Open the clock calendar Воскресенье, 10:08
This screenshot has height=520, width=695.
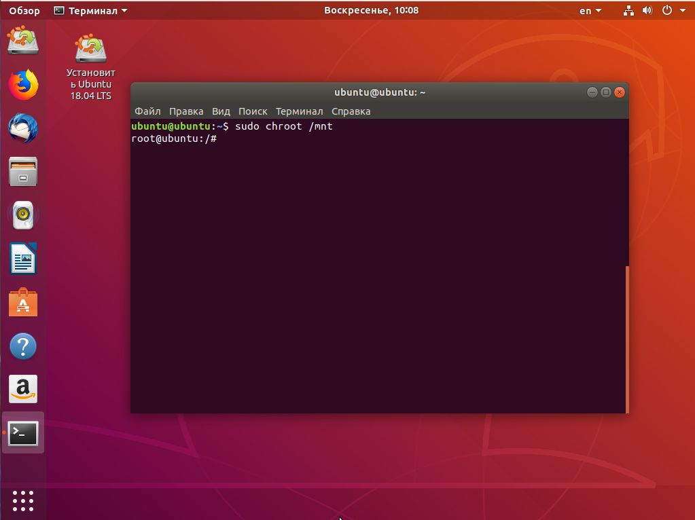pos(371,10)
